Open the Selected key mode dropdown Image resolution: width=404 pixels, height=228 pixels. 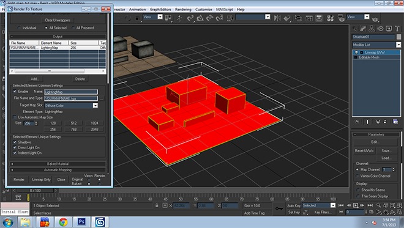[x=333, y=205]
